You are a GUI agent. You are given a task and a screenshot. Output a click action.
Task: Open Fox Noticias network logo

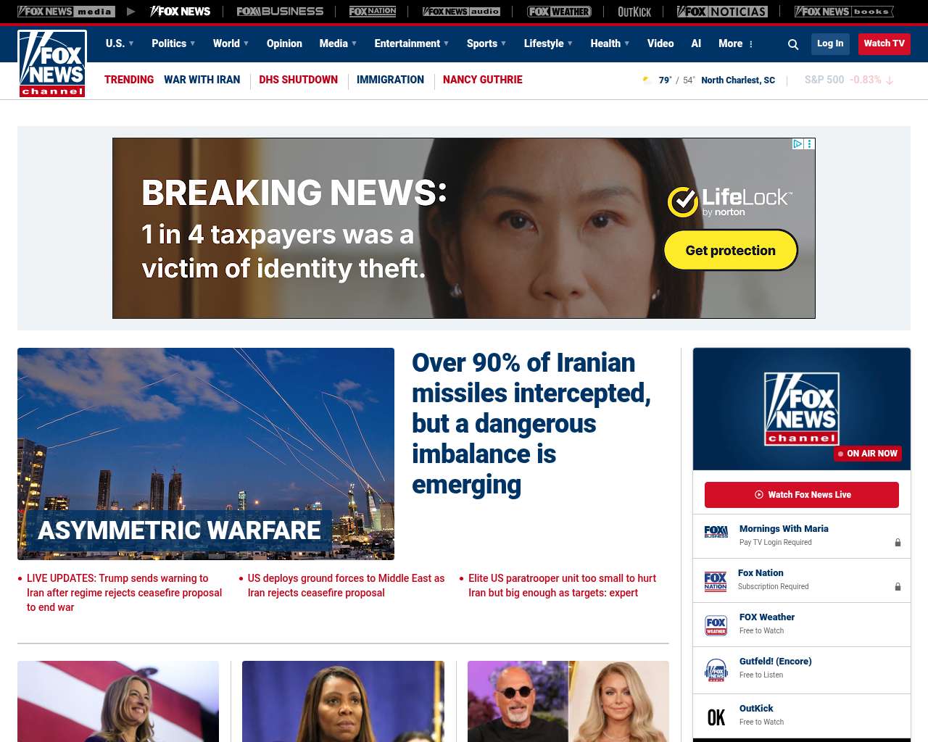722,12
